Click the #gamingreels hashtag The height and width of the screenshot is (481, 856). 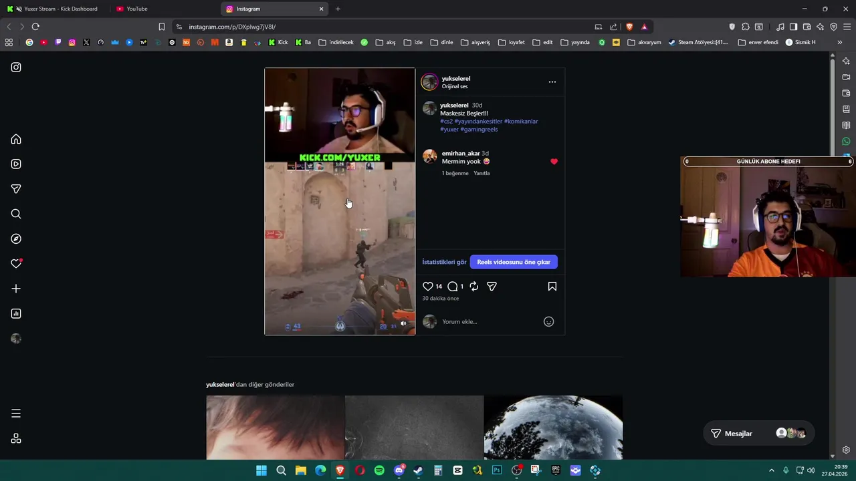(479, 129)
